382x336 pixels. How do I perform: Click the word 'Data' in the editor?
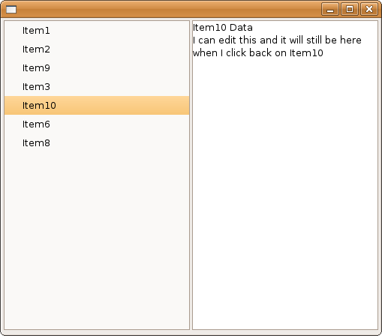tap(241, 28)
